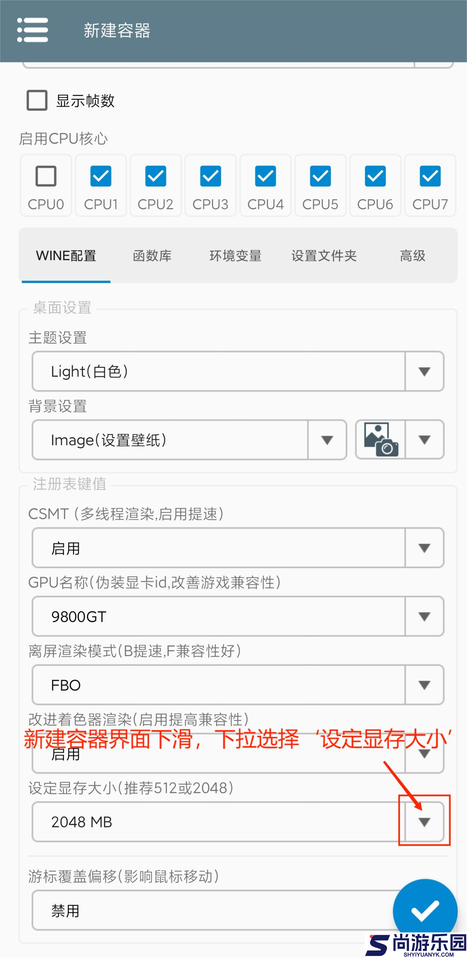Expand the CSMT 启用 dropdown
The height and width of the screenshot is (958, 467).
[424, 548]
